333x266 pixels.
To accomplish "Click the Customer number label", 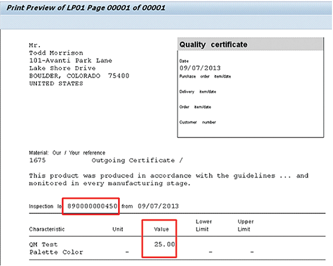I will [x=197, y=122].
